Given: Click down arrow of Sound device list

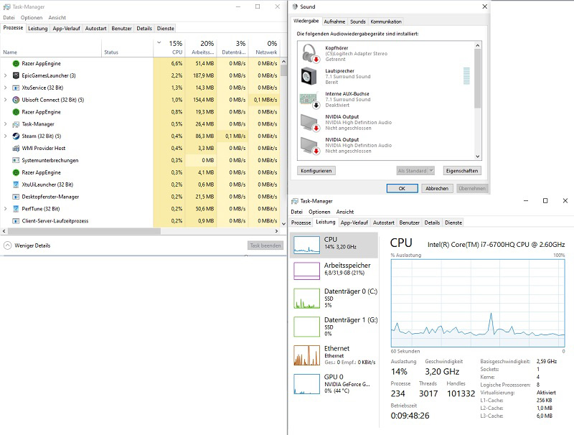Looking at the screenshot, I should [x=477, y=156].
